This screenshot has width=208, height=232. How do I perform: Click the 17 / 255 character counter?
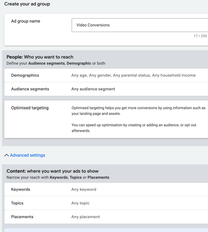pos(200,36)
